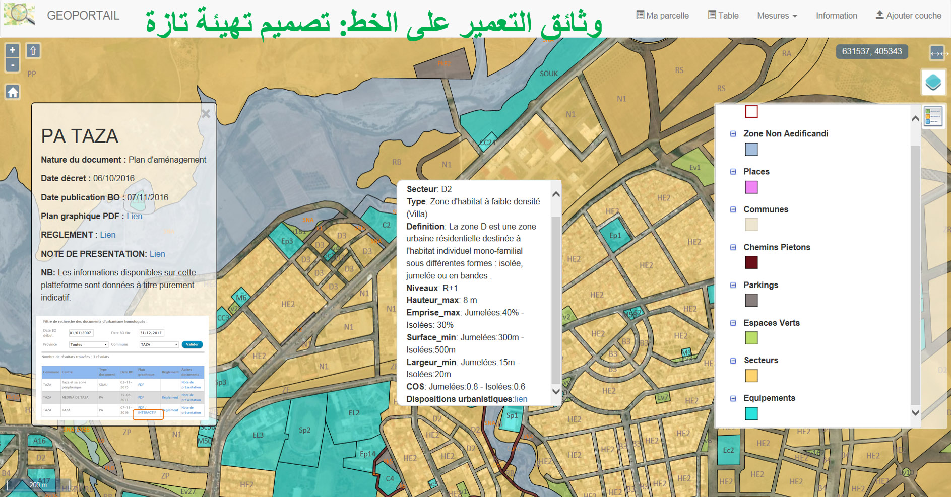The height and width of the screenshot is (497, 951).
Task: Collapse the Espaces Verts legend group
Action: tap(733, 323)
